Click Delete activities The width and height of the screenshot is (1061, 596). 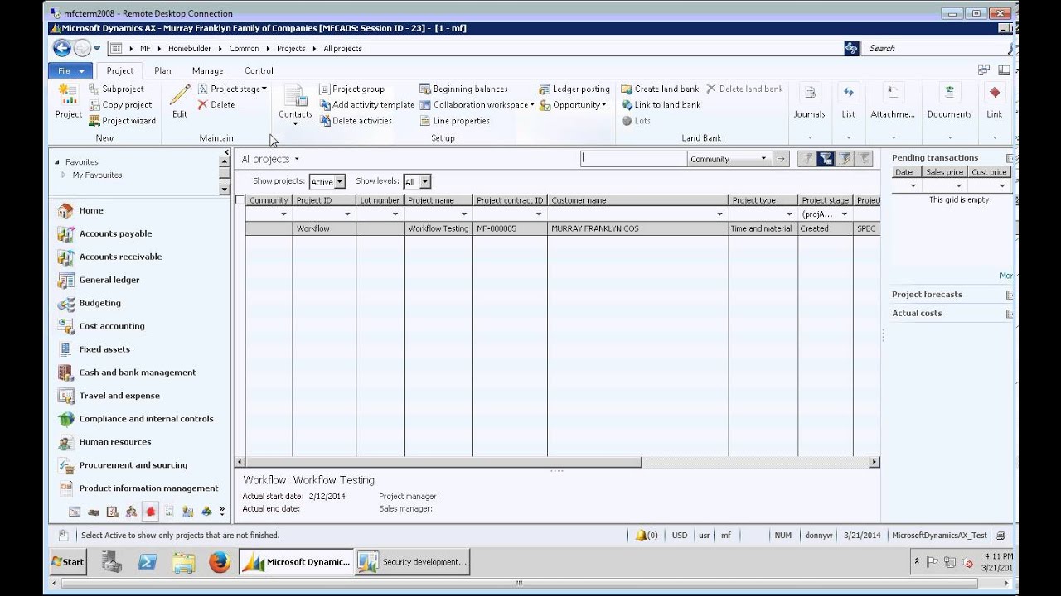tap(355, 120)
